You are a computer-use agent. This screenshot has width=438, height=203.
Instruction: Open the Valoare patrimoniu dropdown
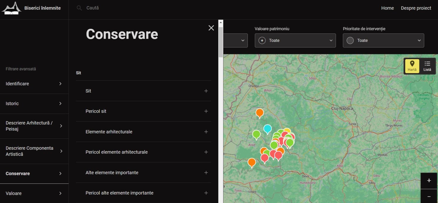295,40
